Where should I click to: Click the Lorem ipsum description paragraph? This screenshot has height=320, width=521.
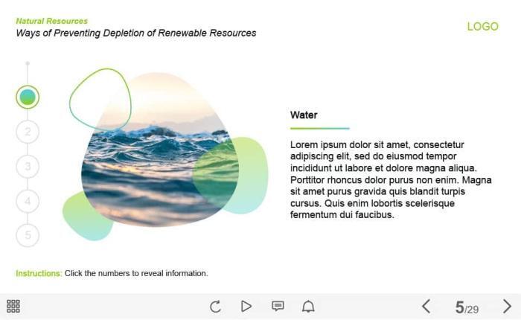[391, 179]
